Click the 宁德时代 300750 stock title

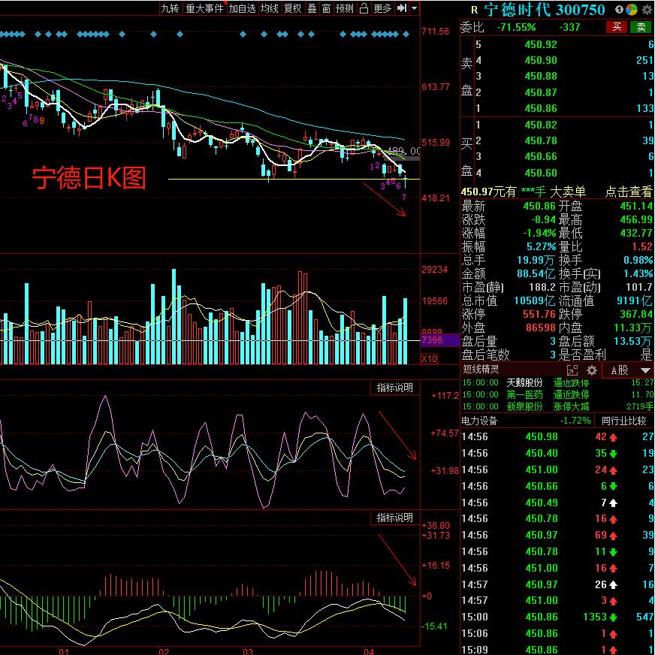(545, 10)
